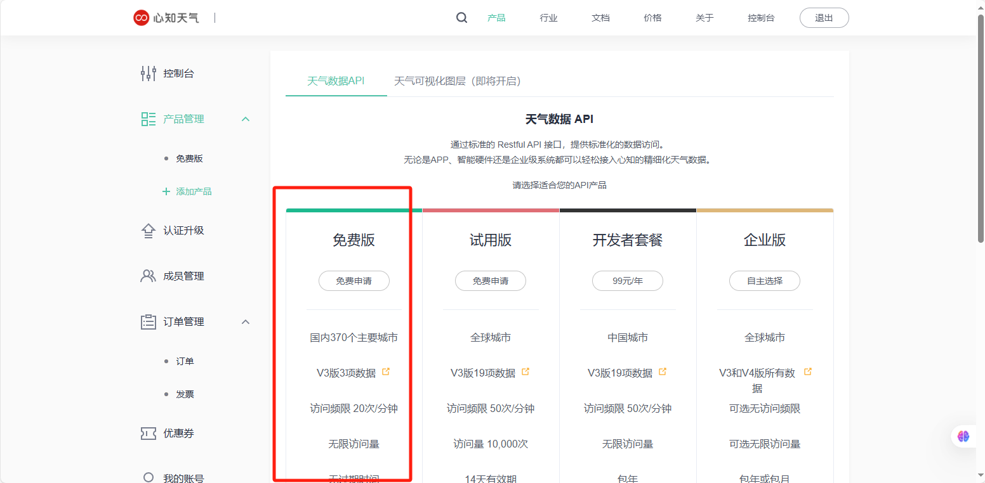
Task: Switch to 天气可视化图层 tab
Action: click(x=457, y=81)
